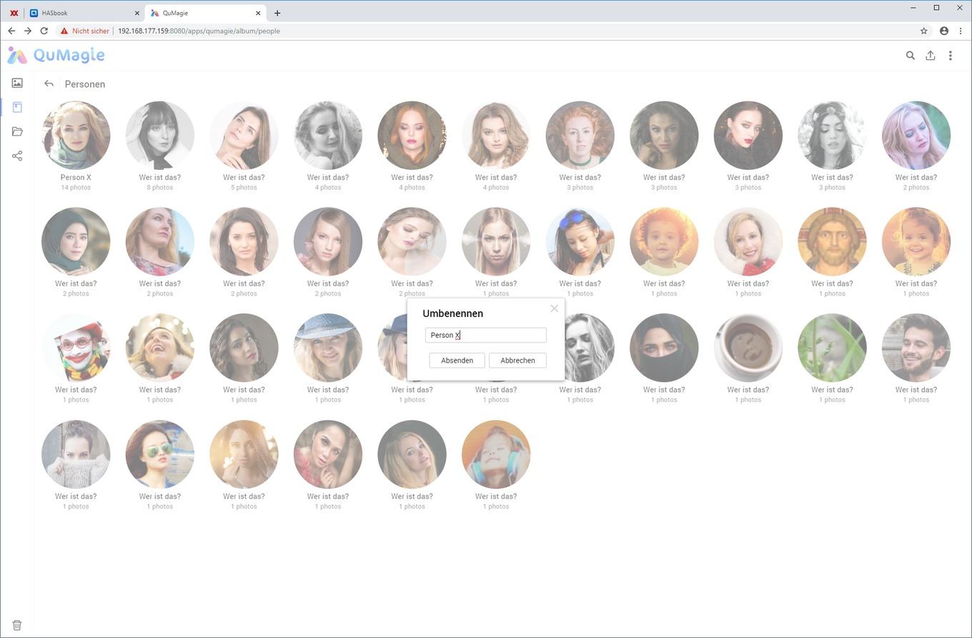Screen dimensions: 972x638
Task: Click the QuMagie logo
Action: (x=56, y=55)
